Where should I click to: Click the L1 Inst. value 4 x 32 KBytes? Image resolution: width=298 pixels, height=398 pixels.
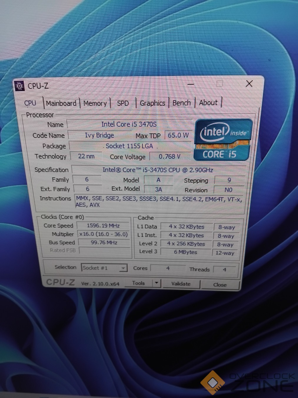186,235
